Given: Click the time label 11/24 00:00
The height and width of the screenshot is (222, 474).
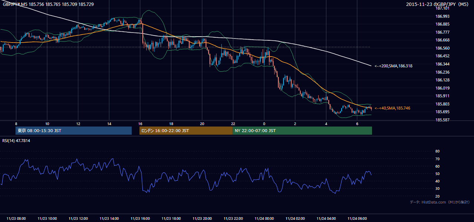Looking at the screenshot, I should (264, 219).
